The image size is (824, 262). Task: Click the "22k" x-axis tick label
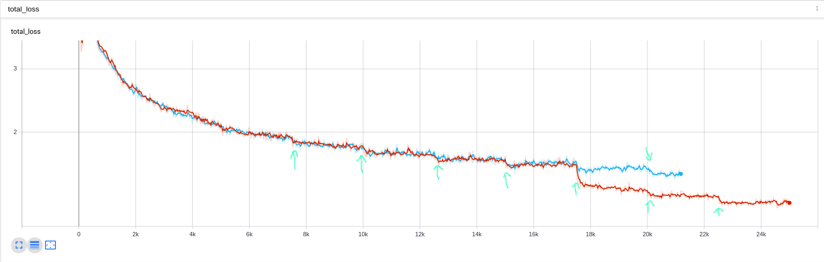click(704, 234)
